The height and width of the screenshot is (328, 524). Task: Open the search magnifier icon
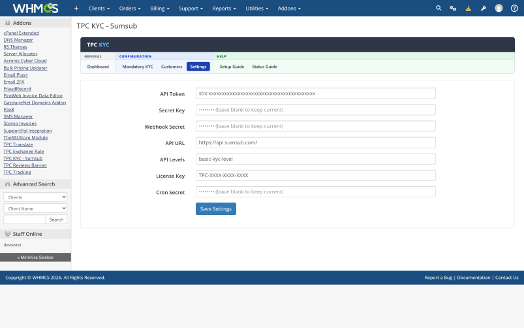coord(439,8)
